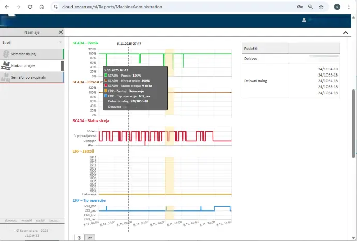Collapse the panel with the up chevron
Viewport: 357px width, 241px height.
[345, 32]
